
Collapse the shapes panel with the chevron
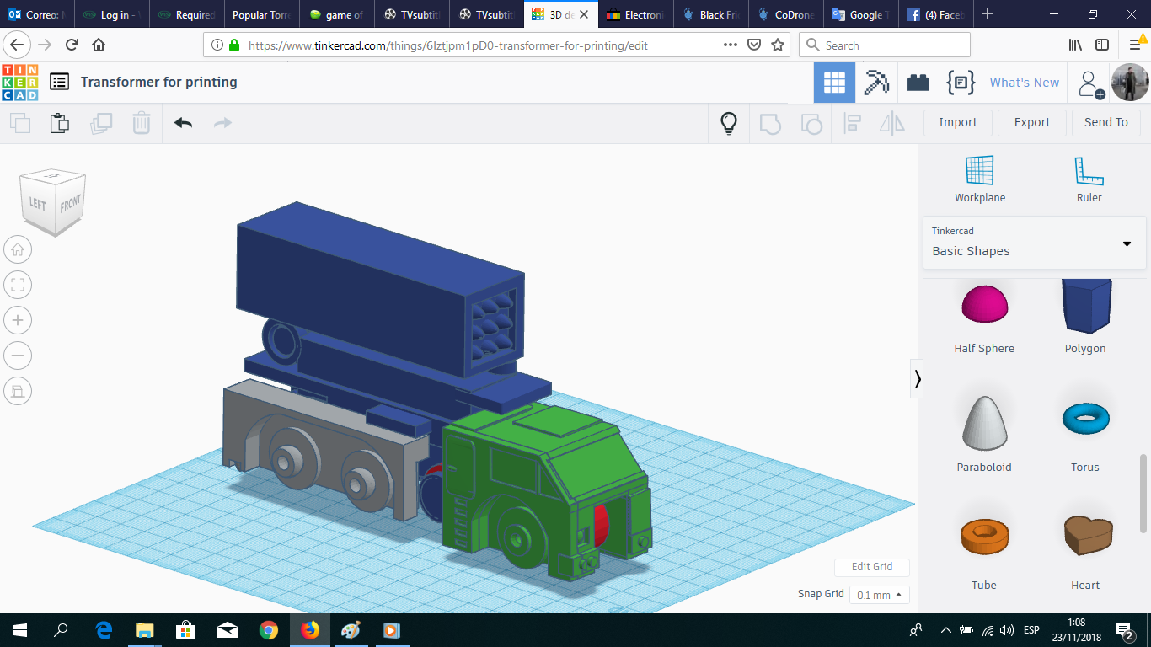(918, 380)
